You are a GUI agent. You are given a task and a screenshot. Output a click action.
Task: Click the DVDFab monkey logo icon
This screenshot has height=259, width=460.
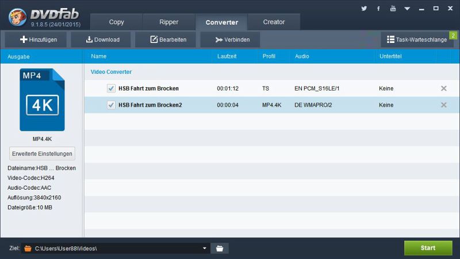pos(17,17)
